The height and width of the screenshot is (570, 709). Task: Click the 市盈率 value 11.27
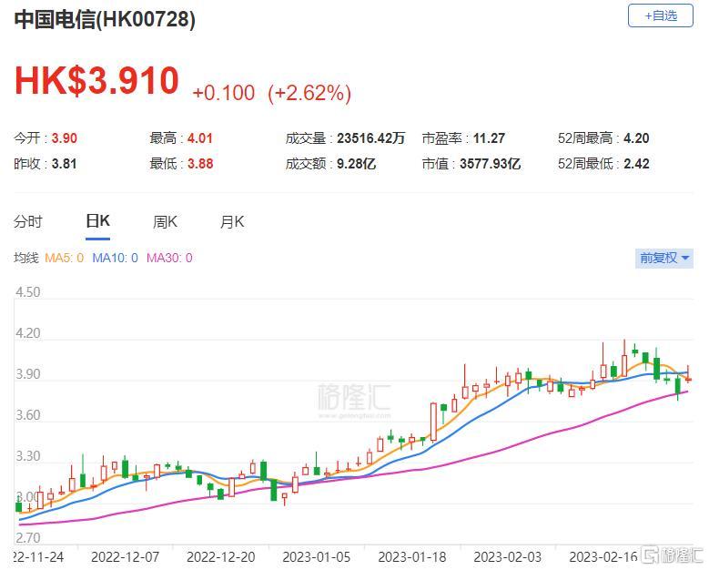pyautogui.click(x=489, y=138)
